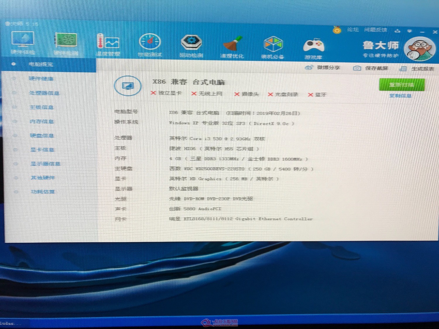439x329 pixels.
Task: Click the 'Core i3 530' processor text
Action: (205, 139)
